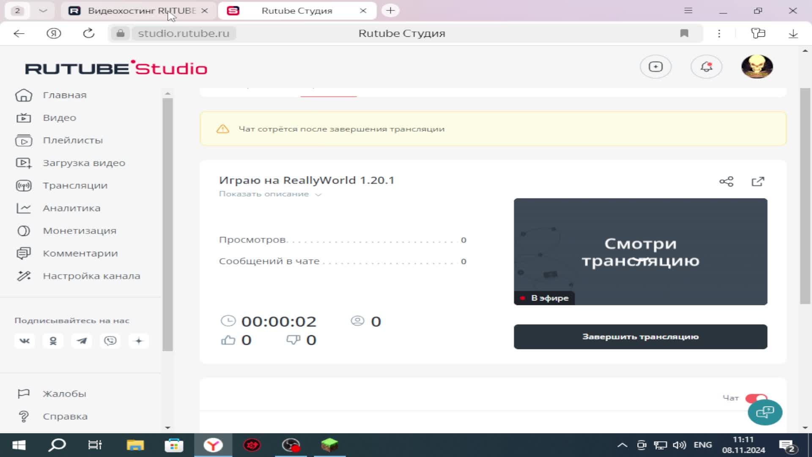Open the create video icon in top bar

coord(655,66)
